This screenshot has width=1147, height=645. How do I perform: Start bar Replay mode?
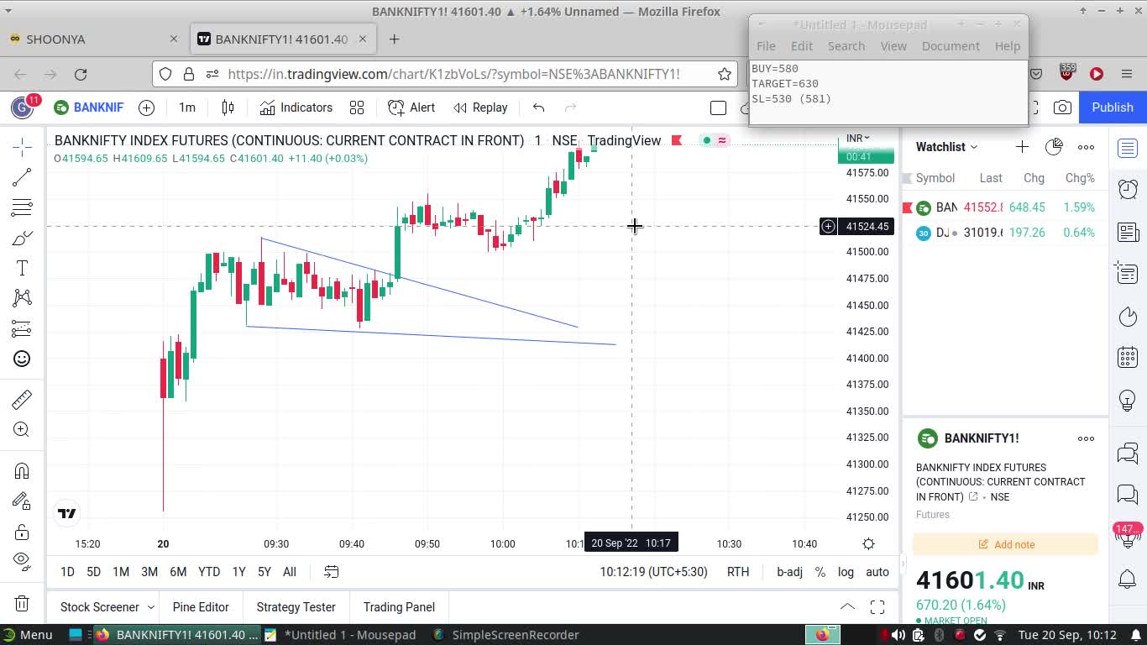[480, 107]
